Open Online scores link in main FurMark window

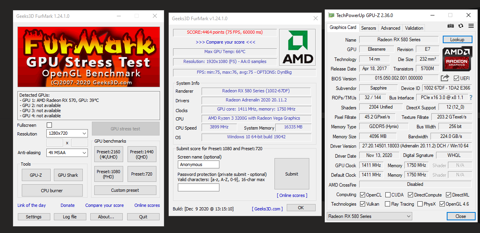pyautogui.click(x=147, y=205)
